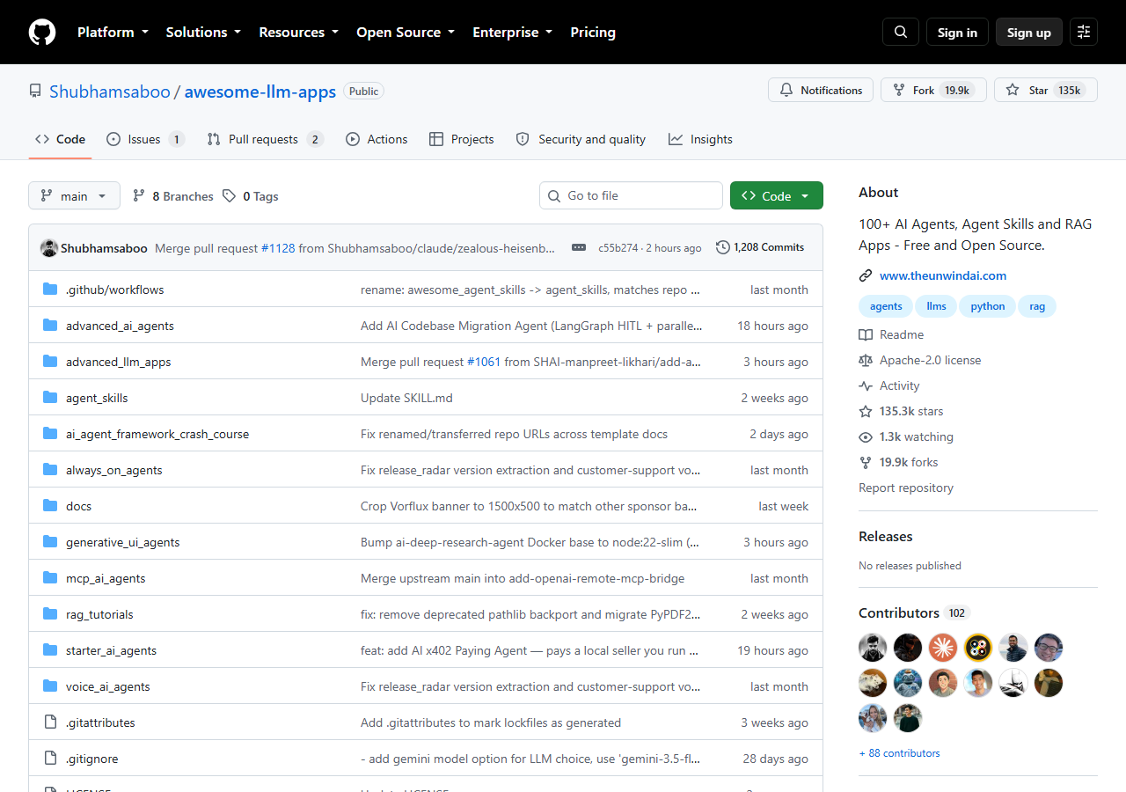Click the GitHub logo icon
1126x792 pixels.
tap(42, 32)
